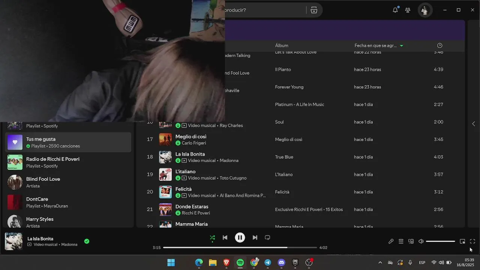Click downloaded icon on Meglio di così row
Image resolution: width=480 pixels, height=270 pixels.
coord(178,143)
